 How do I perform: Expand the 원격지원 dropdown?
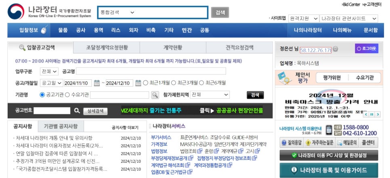click(x=304, y=19)
